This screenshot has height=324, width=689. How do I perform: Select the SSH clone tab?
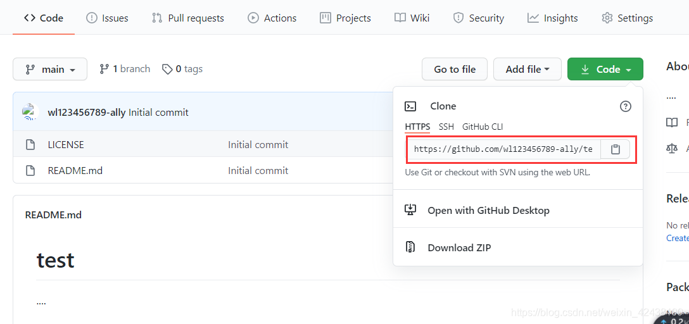(446, 127)
